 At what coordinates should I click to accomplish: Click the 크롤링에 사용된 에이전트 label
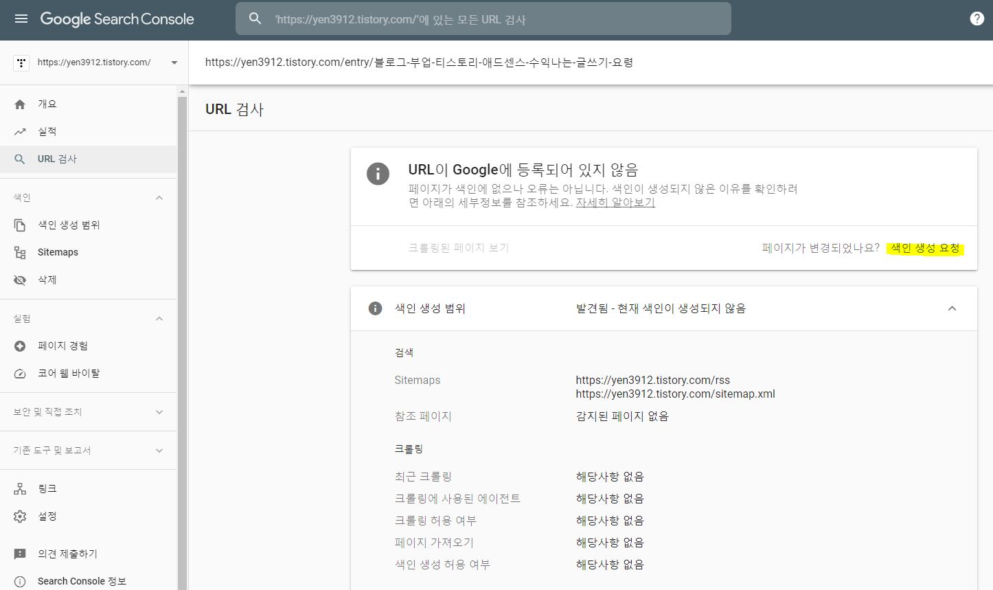point(457,499)
